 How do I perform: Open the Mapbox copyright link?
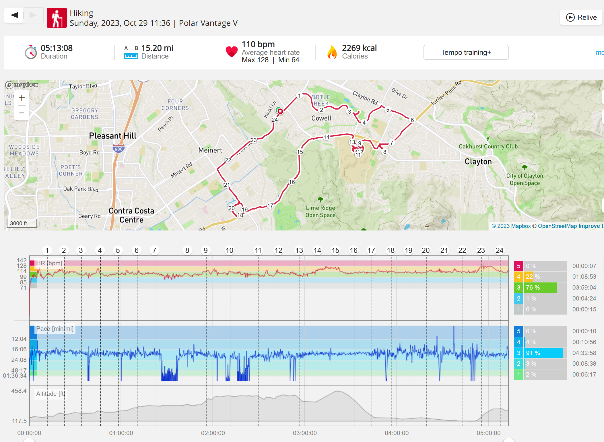pos(511,226)
